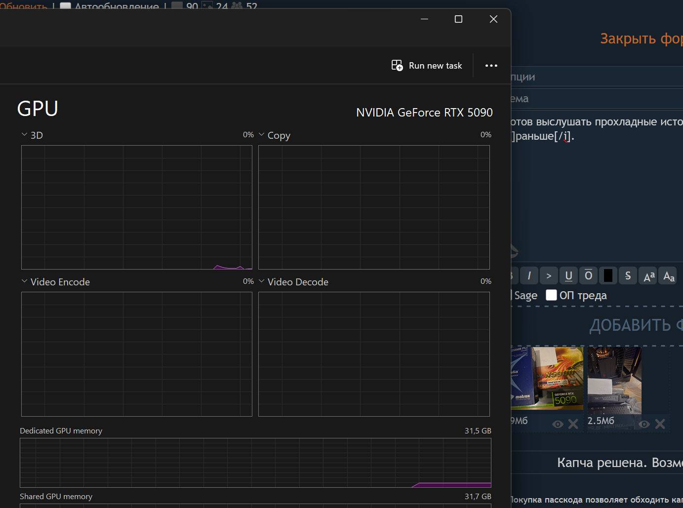Click the 2.5Мб file size label
This screenshot has height=508, width=683.
(601, 421)
